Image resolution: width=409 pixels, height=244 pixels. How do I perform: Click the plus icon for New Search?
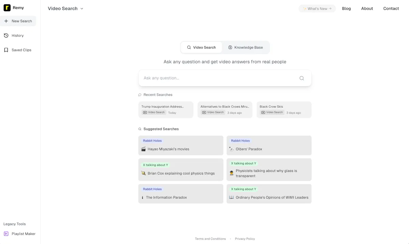point(6,21)
